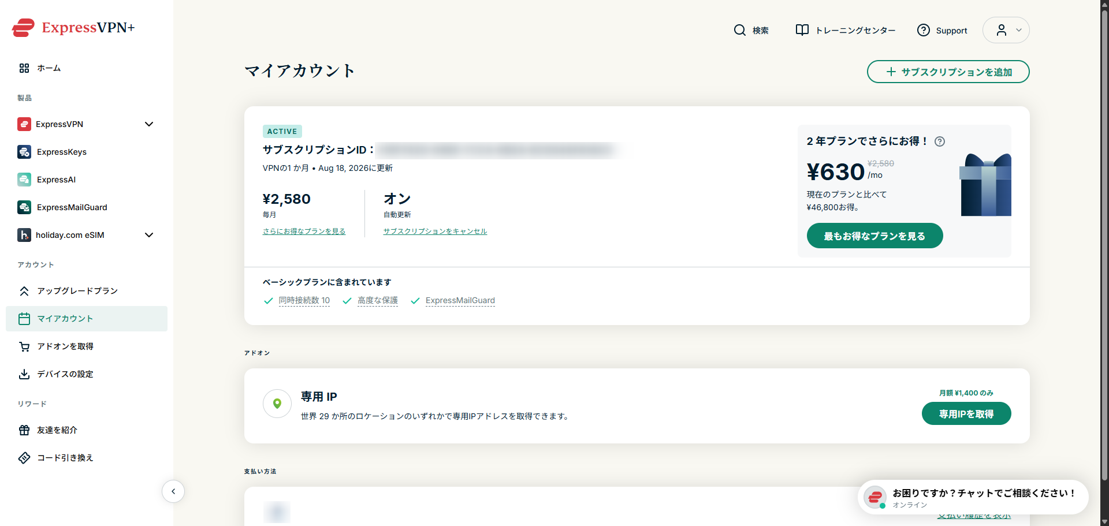
Task: Click the 月額 ¥1,400 のみ text
Action: click(x=966, y=393)
